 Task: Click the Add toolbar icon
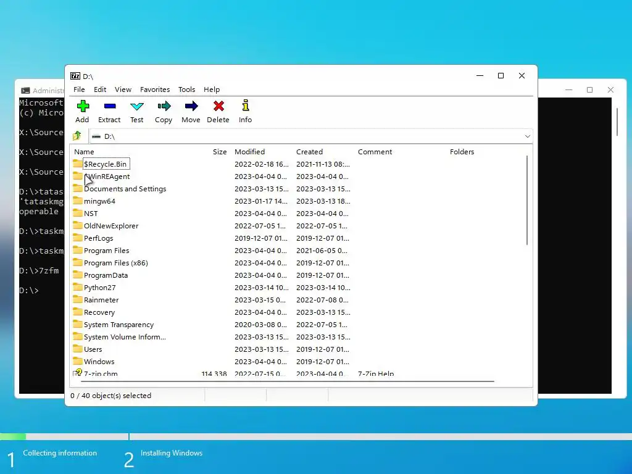[x=83, y=106]
